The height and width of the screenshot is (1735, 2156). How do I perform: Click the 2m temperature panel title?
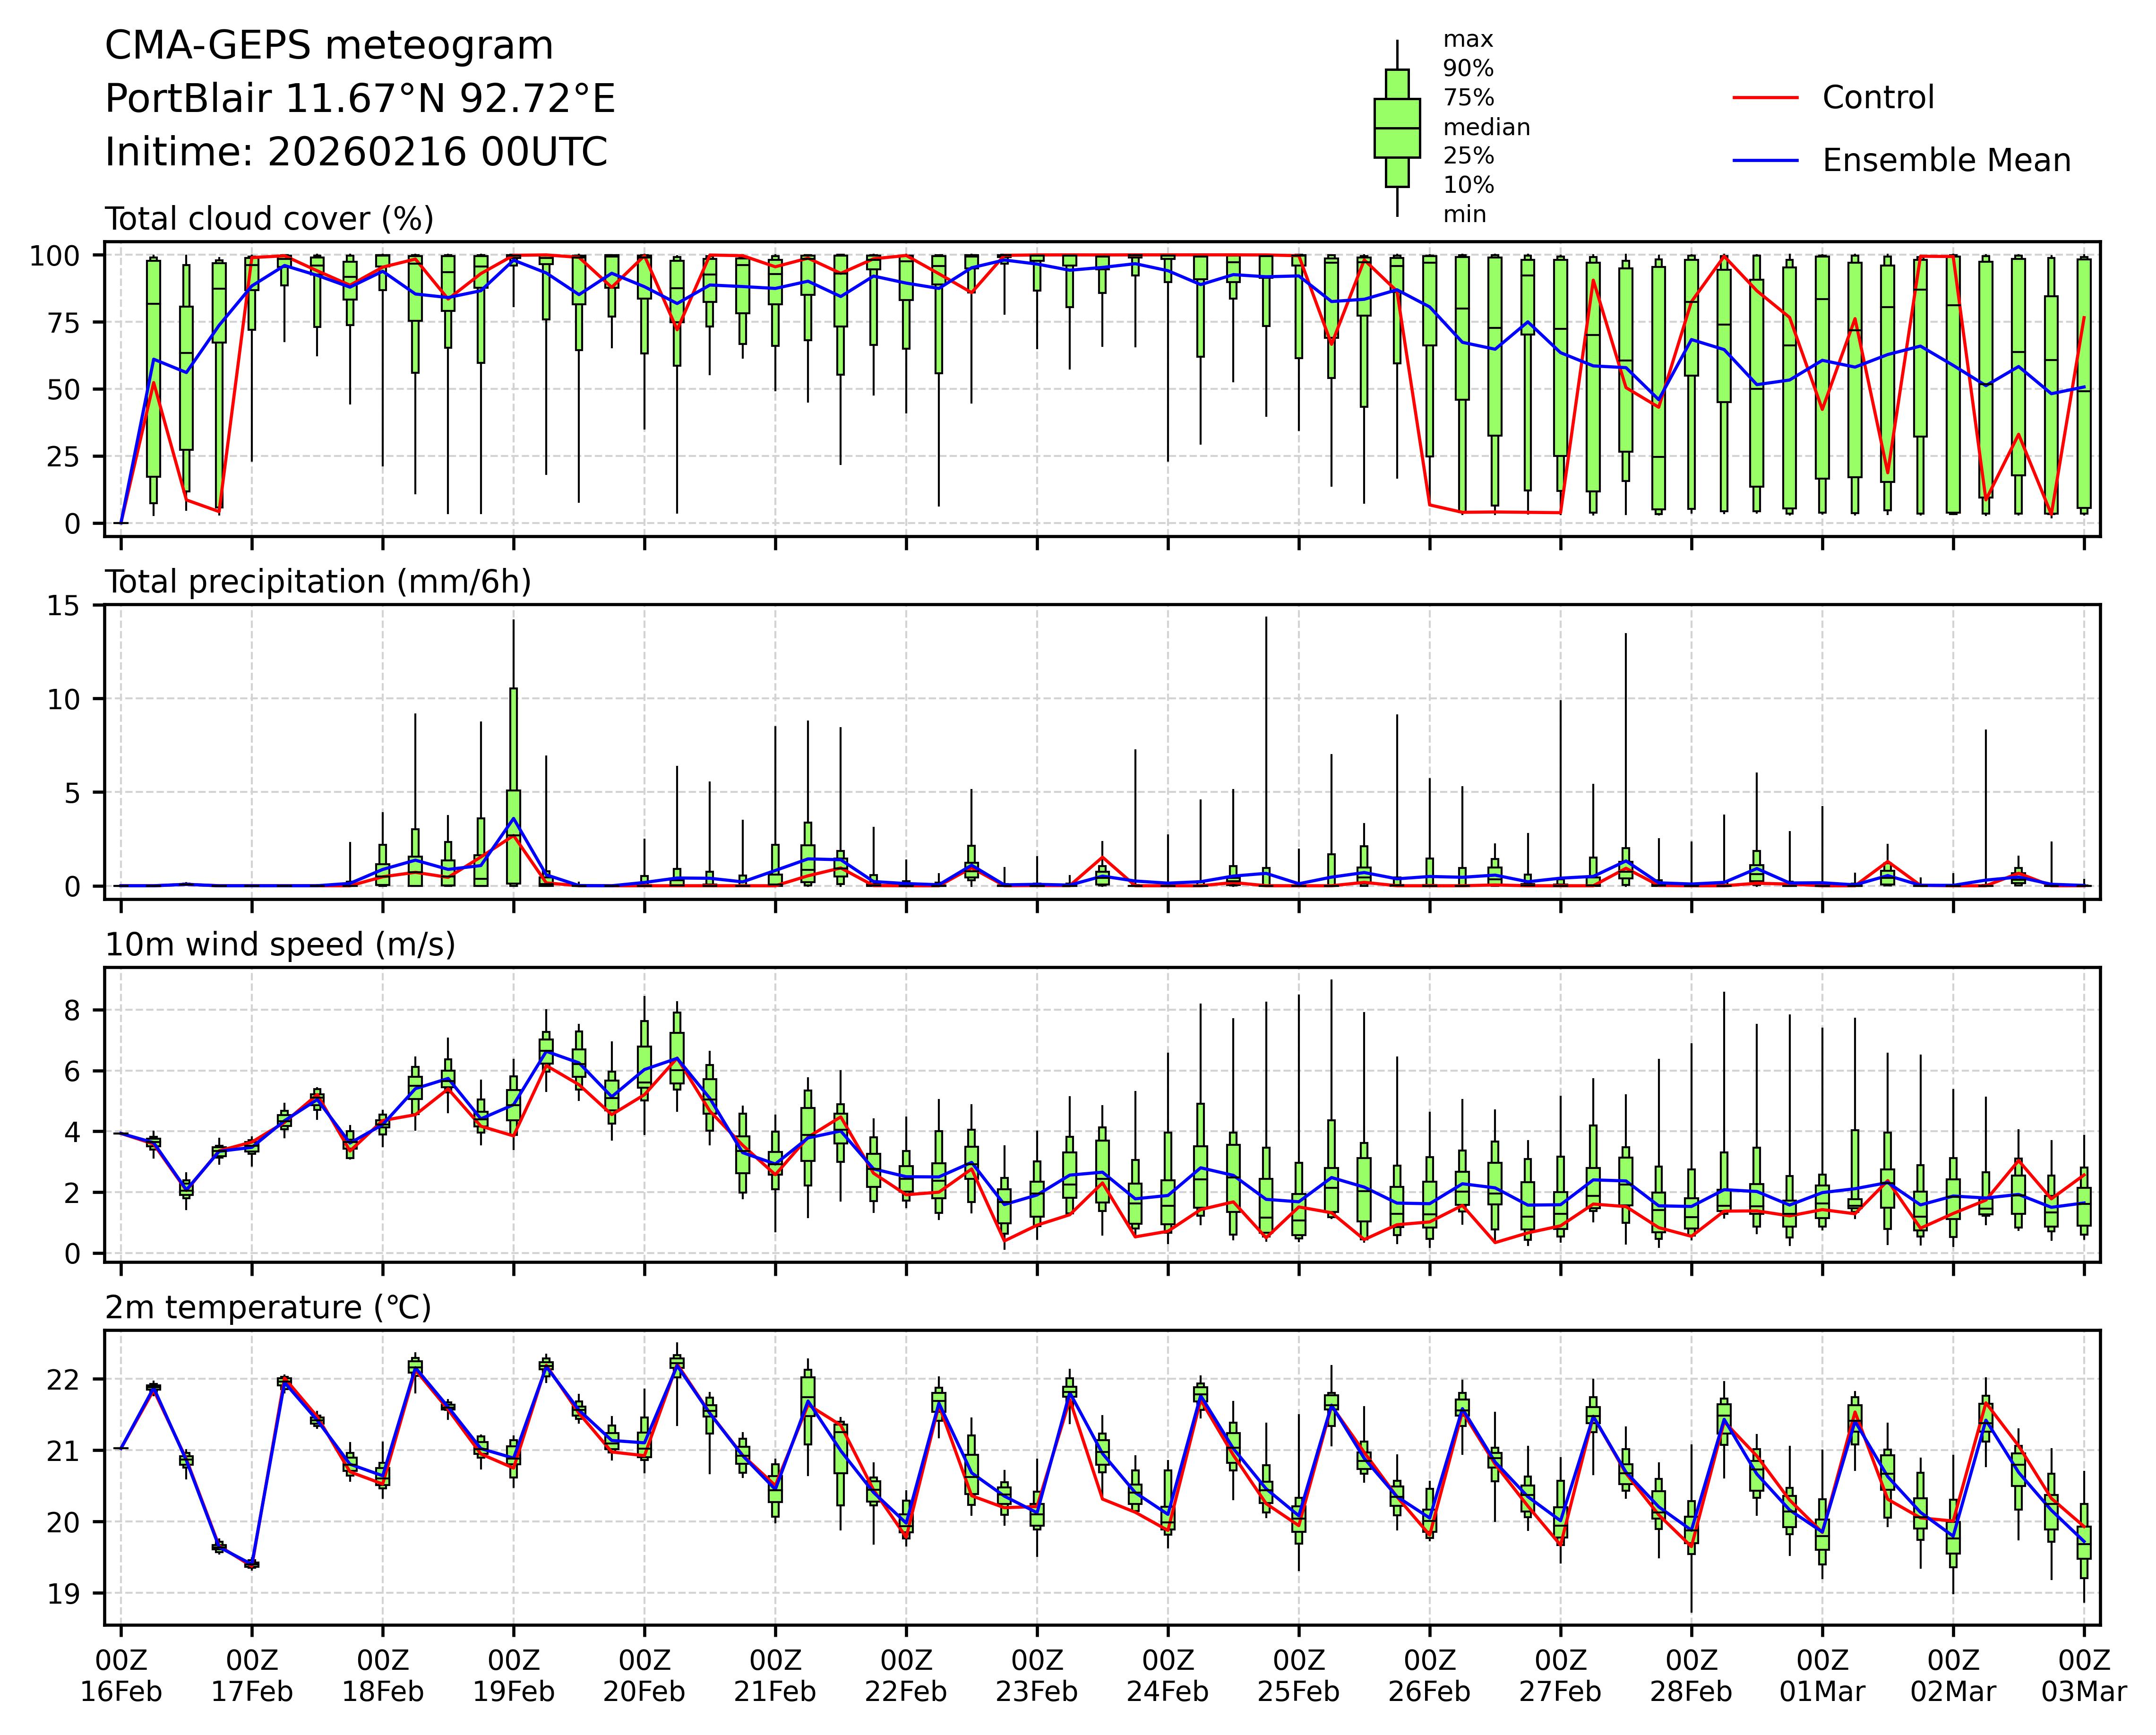[x=268, y=1308]
